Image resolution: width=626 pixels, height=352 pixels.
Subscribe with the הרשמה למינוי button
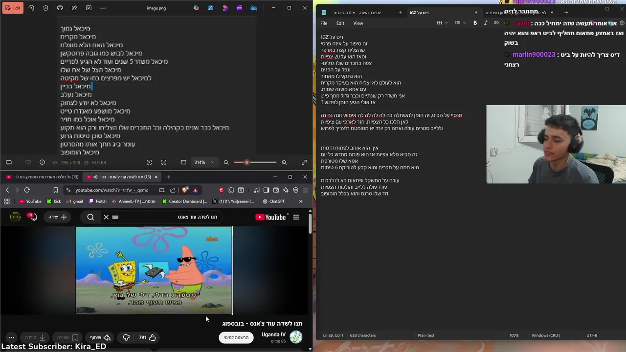click(x=236, y=337)
